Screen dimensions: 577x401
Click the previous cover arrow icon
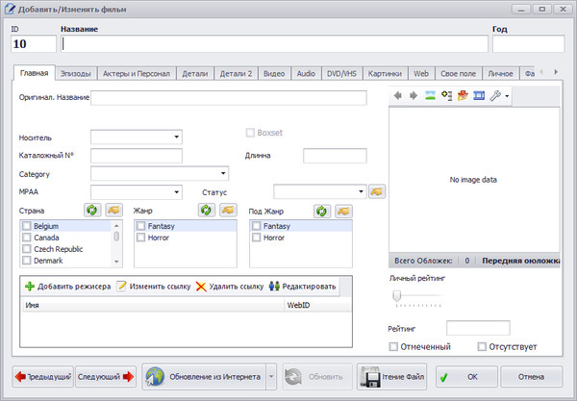[397, 96]
